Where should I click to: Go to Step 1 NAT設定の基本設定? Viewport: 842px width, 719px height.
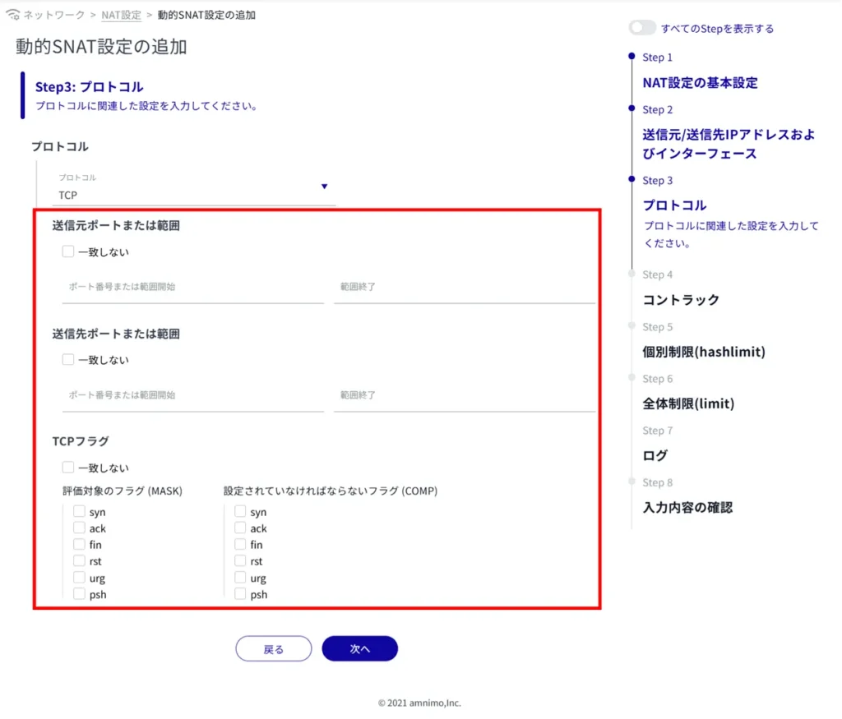[700, 83]
